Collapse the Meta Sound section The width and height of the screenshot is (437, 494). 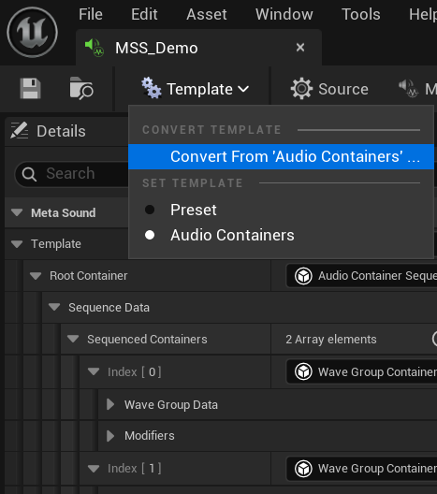(17, 212)
